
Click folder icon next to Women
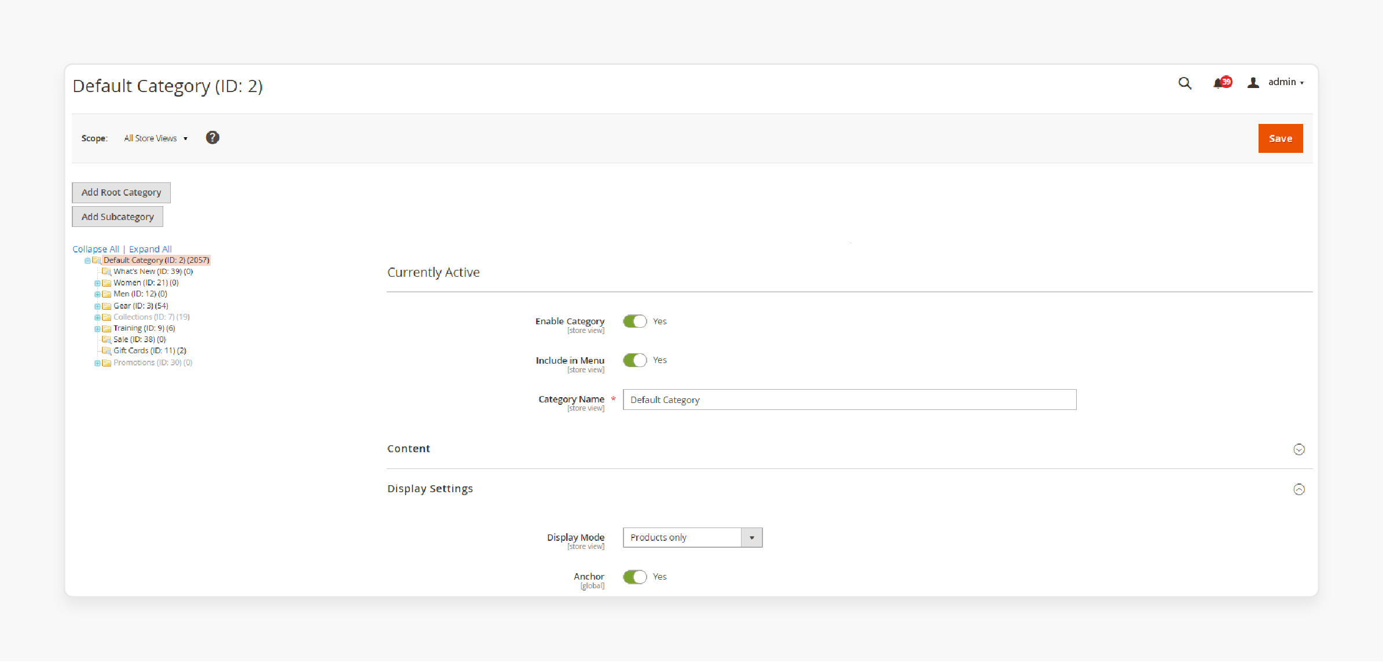107,283
